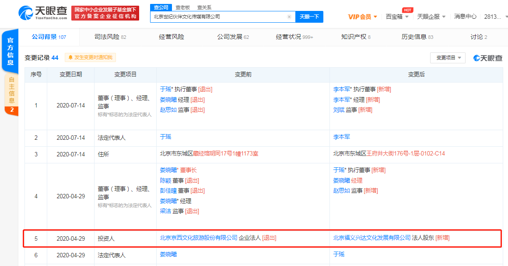Click 于瑶 link in row 6 变更后
Viewport: 508px width, 266px height.
pyautogui.click(x=339, y=254)
